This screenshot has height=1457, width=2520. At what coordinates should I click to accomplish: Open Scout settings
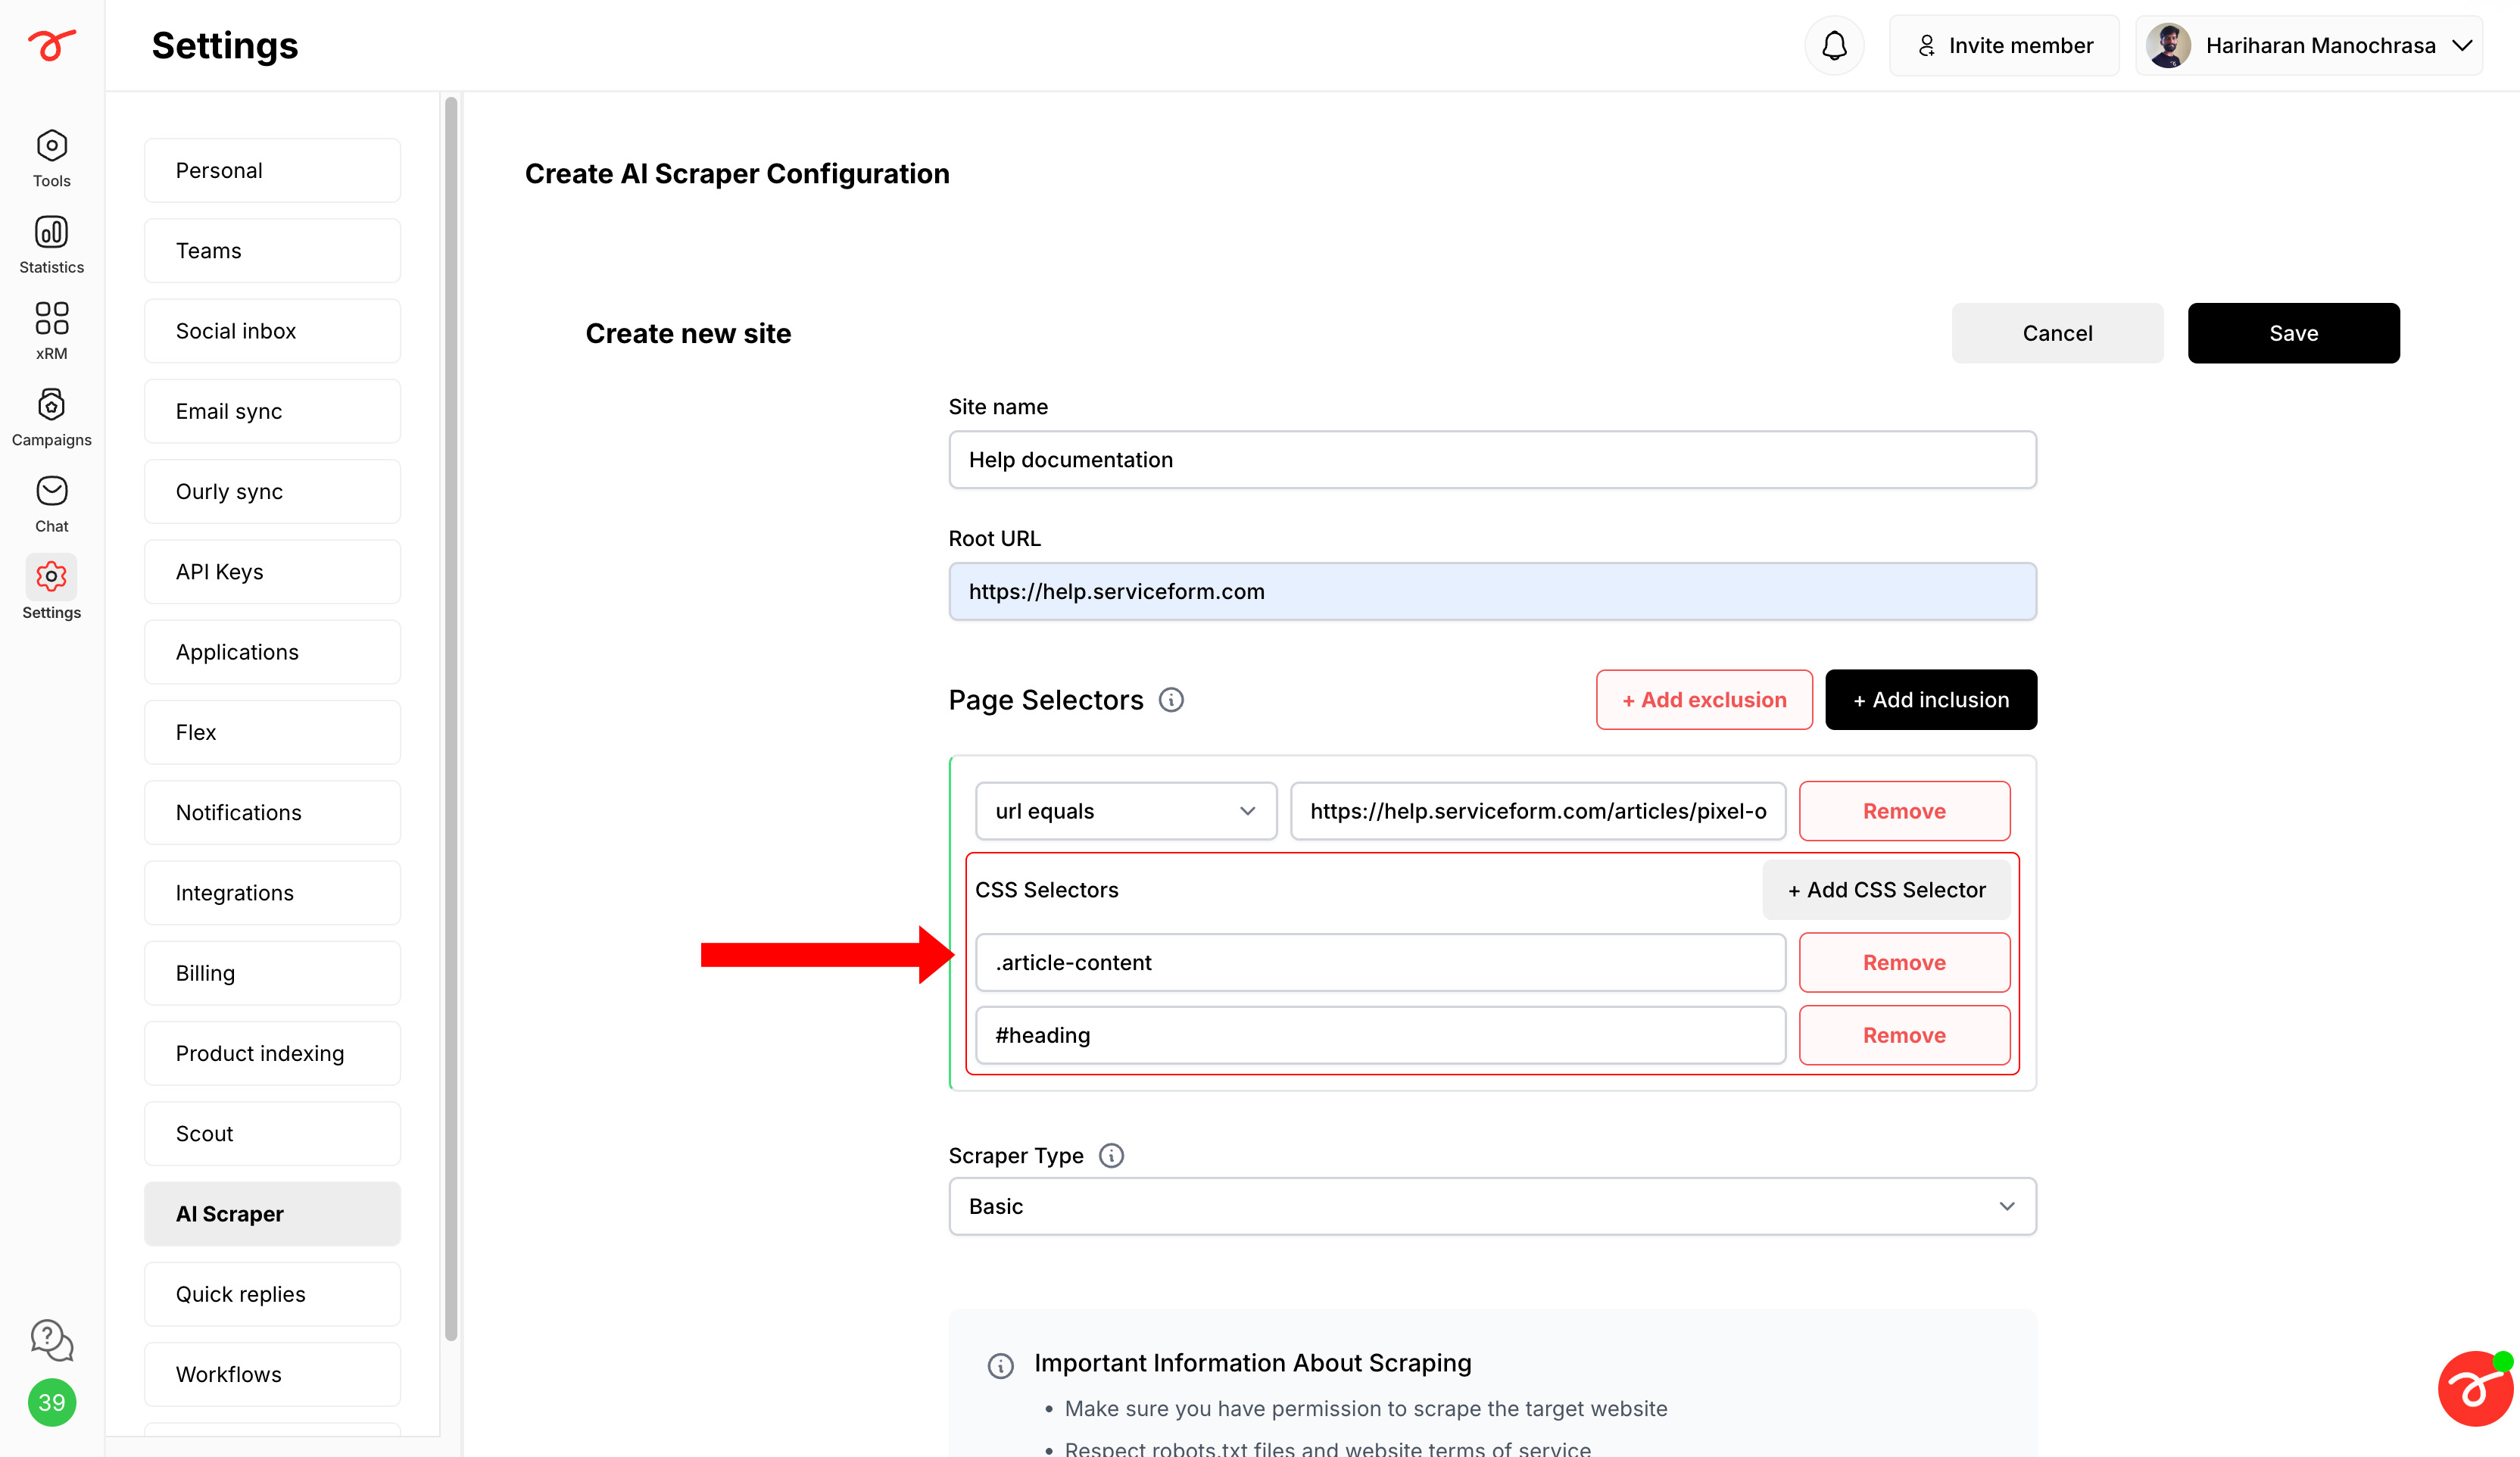tap(272, 1133)
